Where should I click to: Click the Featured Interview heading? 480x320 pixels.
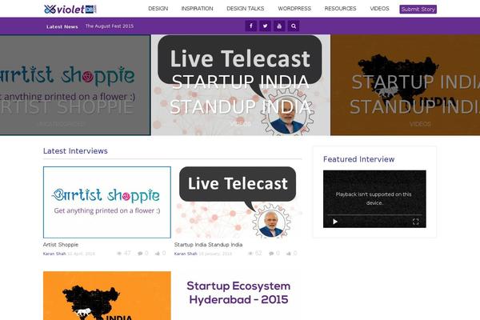358,159
